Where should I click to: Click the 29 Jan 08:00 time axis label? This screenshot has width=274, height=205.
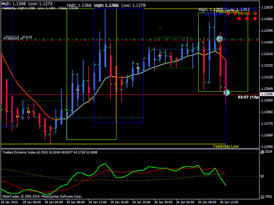tap(75, 202)
